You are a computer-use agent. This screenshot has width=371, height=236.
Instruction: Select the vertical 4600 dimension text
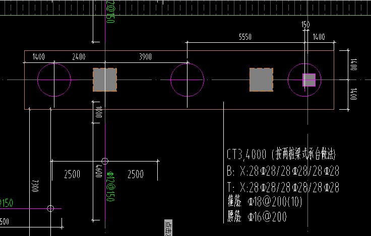99,171
